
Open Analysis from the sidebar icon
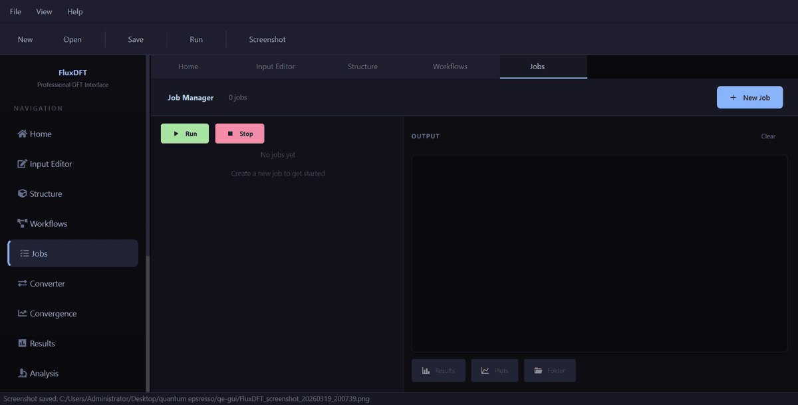[x=23, y=373]
